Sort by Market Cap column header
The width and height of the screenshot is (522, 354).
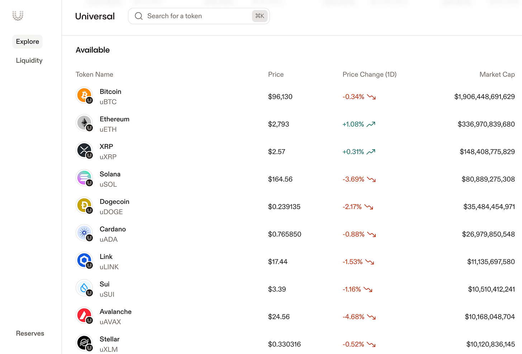pos(497,75)
